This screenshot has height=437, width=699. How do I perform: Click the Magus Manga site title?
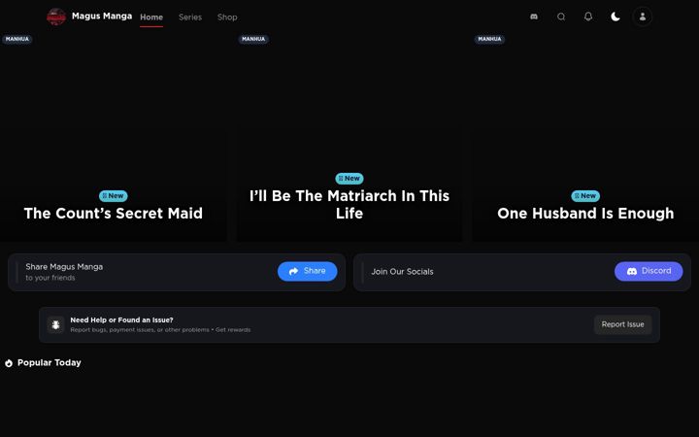click(102, 17)
